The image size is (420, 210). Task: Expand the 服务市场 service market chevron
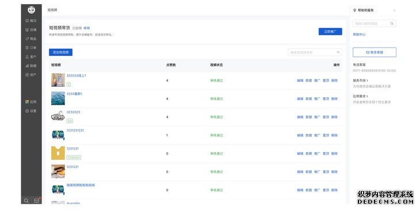(x=367, y=81)
